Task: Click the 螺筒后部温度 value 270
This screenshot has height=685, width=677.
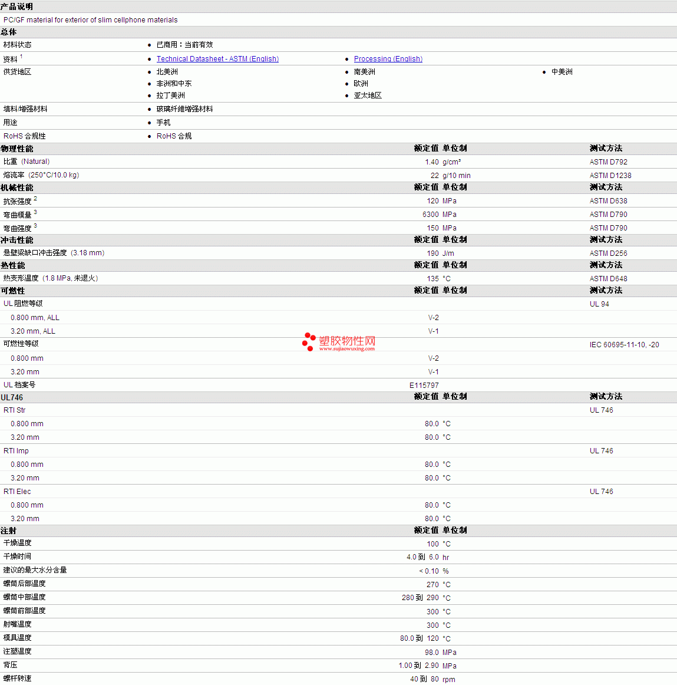Action: click(433, 585)
